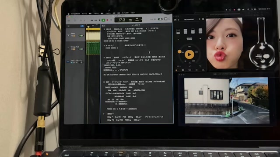
Task: Click the orange tempo dial knob
Action: click(x=179, y=51)
